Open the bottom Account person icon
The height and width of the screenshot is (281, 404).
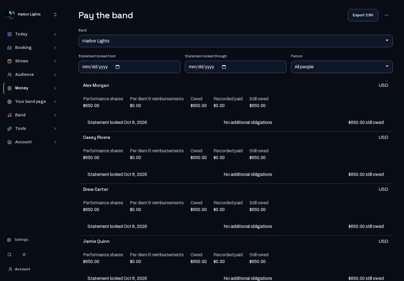point(10,269)
